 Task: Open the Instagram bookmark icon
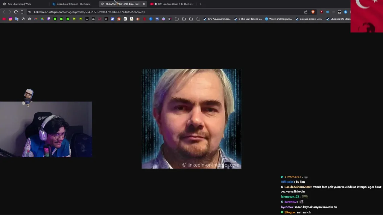tap(10, 19)
